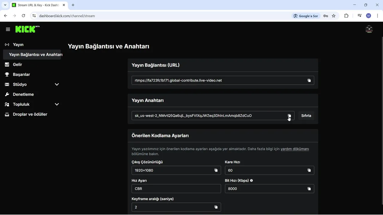383x215 pixels.
Task: Select Droplar ve ödüller menu item
Action: click(30, 114)
